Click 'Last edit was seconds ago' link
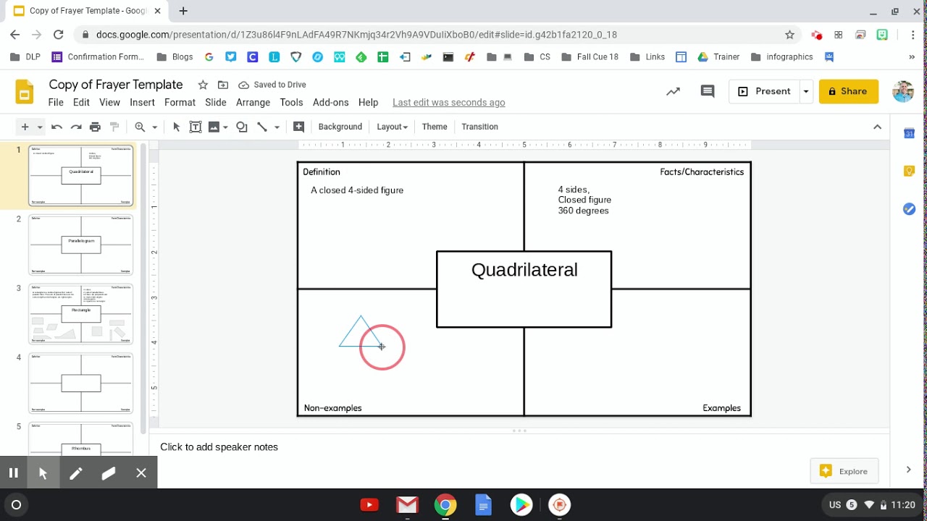The height and width of the screenshot is (521, 927). pyautogui.click(x=449, y=103)
